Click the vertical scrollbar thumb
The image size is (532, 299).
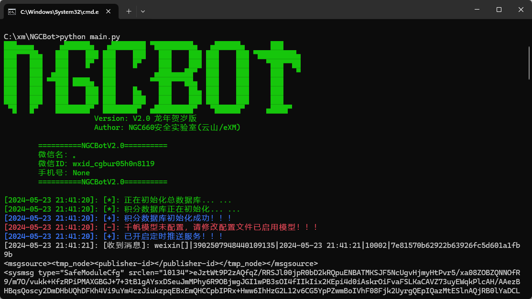(x=529, y=62)
